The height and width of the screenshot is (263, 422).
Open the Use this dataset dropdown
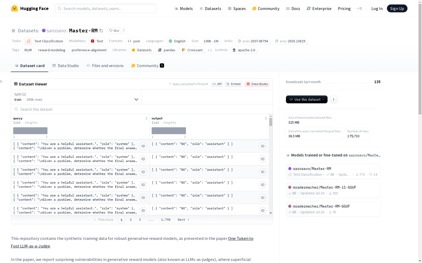tap(307, 99)
